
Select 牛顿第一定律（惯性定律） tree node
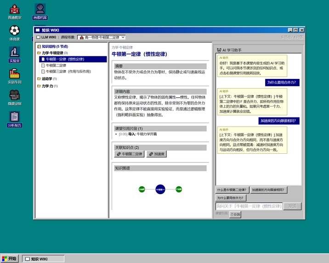coord(73,59)
